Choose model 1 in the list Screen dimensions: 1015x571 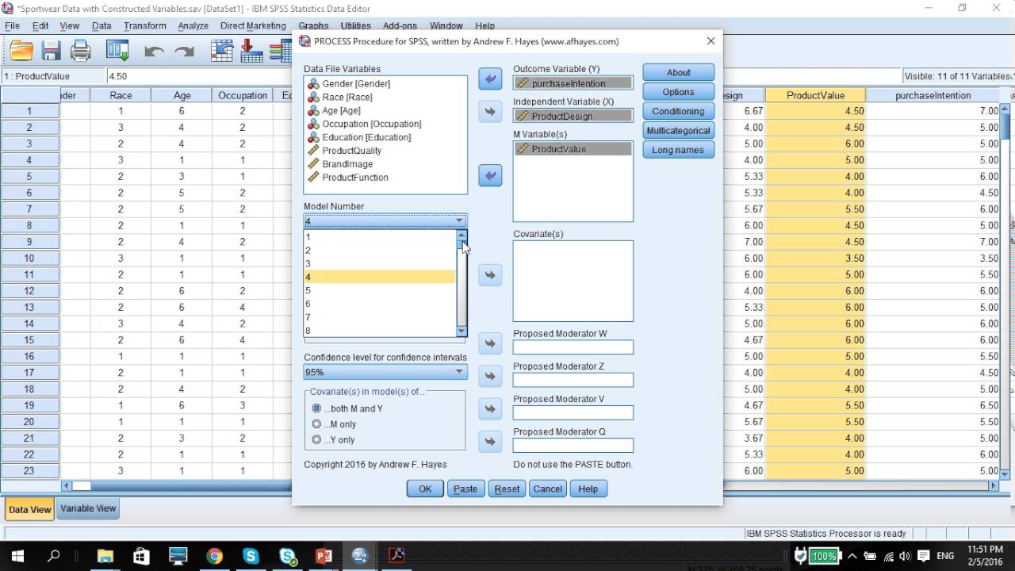point(380,236)
